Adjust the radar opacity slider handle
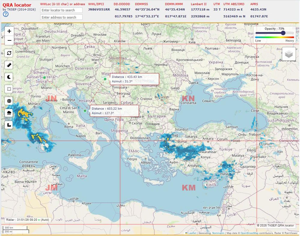This screenshot has height=236, width=300. tap(283, 33)
